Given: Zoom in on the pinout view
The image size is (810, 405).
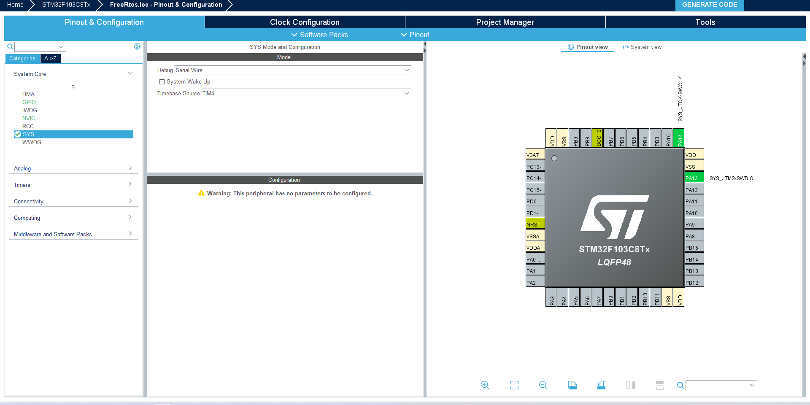Looking at the screenshot, I should (485, 385).
